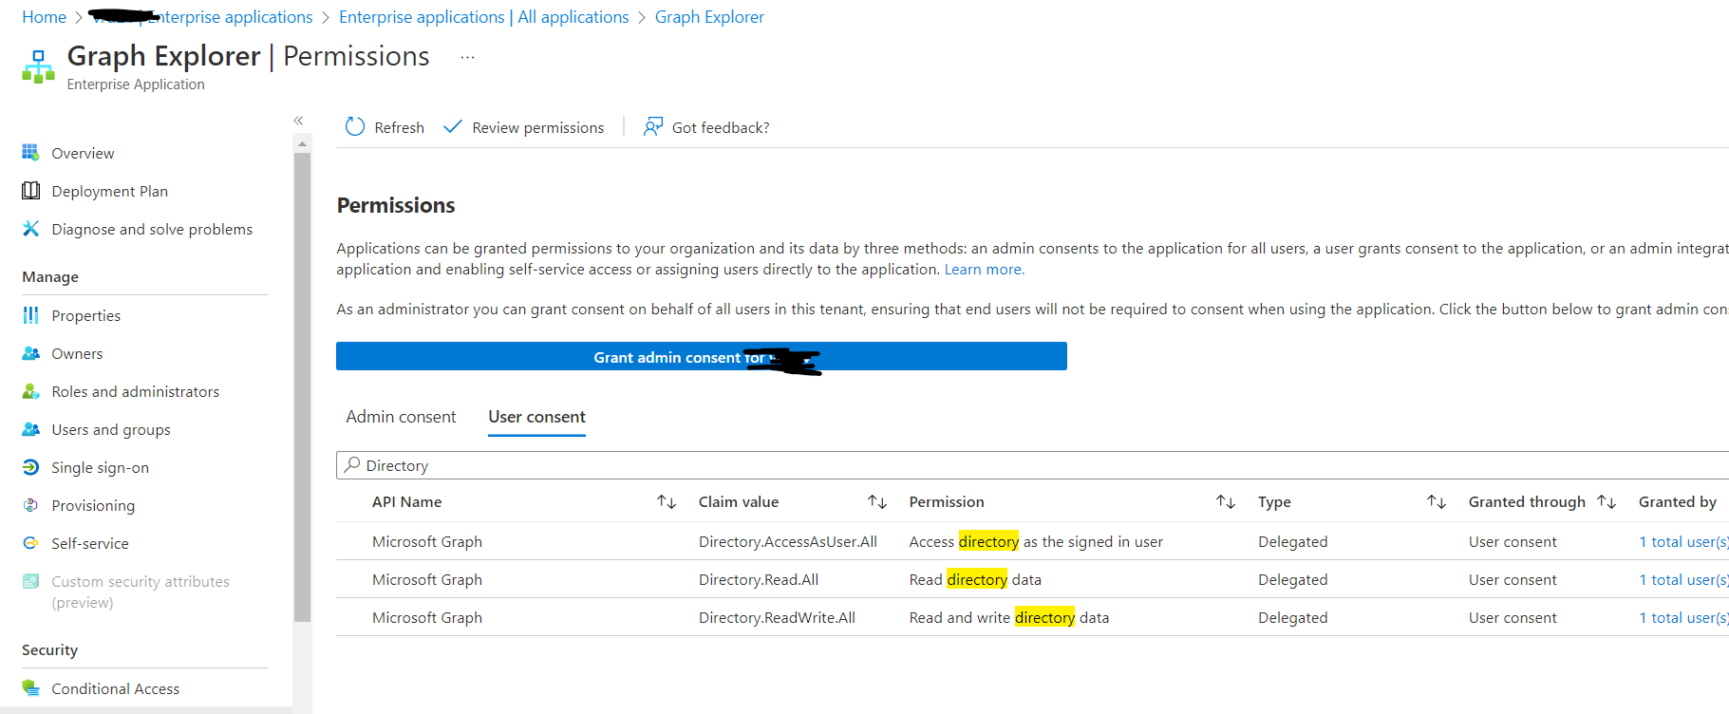Click the sidebar vertical scrollbar

302,387
